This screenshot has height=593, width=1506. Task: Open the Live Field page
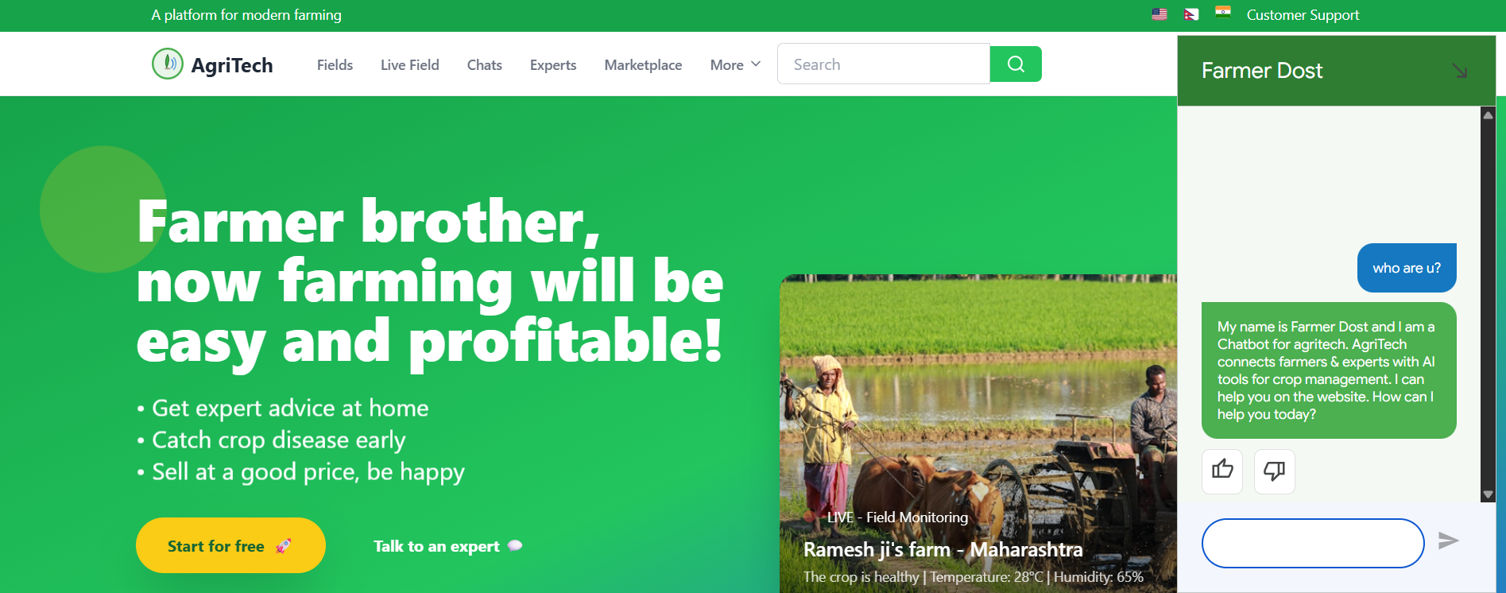409,65
